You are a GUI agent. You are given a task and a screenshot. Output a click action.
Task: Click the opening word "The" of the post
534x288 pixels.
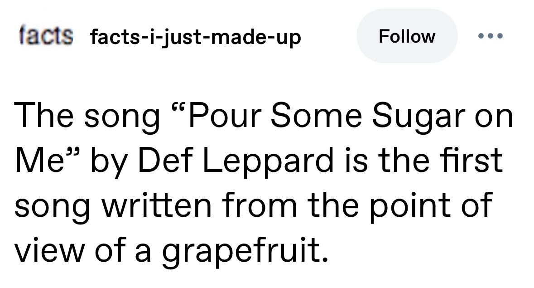pyautogui.click(x=45, y=116)
